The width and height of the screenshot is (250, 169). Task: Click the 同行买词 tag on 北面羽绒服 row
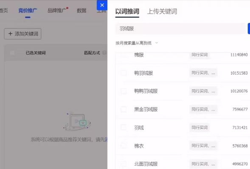point(203,164)
